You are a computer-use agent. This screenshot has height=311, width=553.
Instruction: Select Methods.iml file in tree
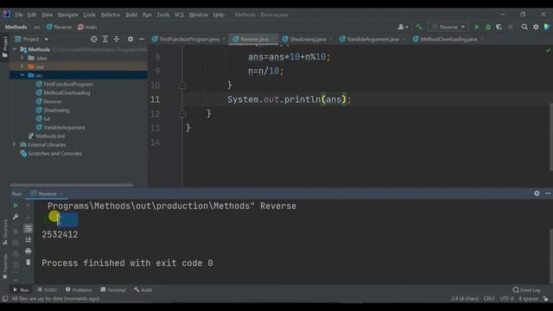[50, 136]
